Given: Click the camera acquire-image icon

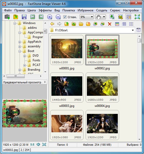Looking at the screenshot, I should point(7,17).
